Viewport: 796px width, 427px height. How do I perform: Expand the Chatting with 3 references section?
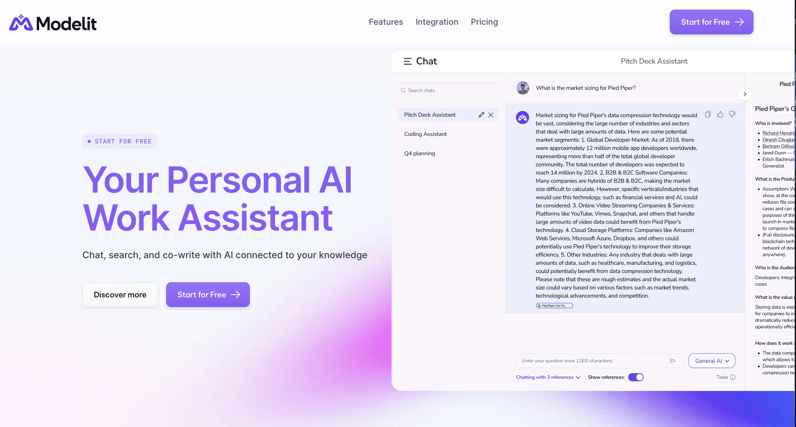548,377
